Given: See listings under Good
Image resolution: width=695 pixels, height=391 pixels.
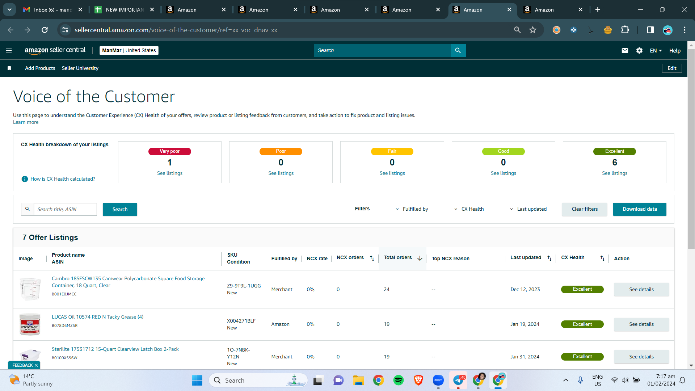Looking at the screenshot, I should 504,173.
